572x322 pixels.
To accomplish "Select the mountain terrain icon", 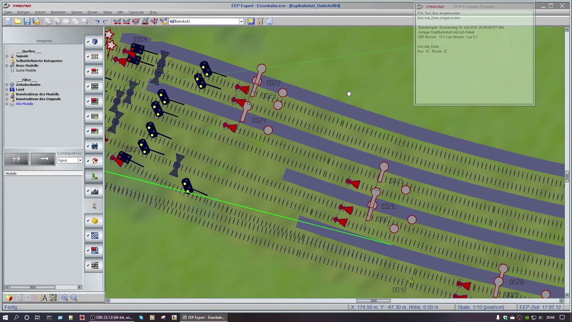I will [95, 191].
